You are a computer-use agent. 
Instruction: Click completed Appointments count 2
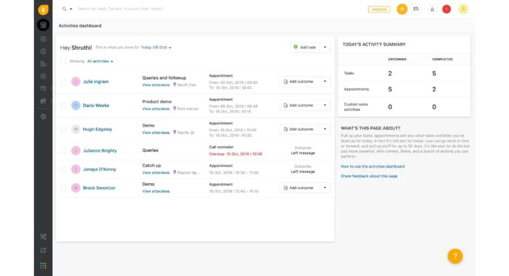434,90
